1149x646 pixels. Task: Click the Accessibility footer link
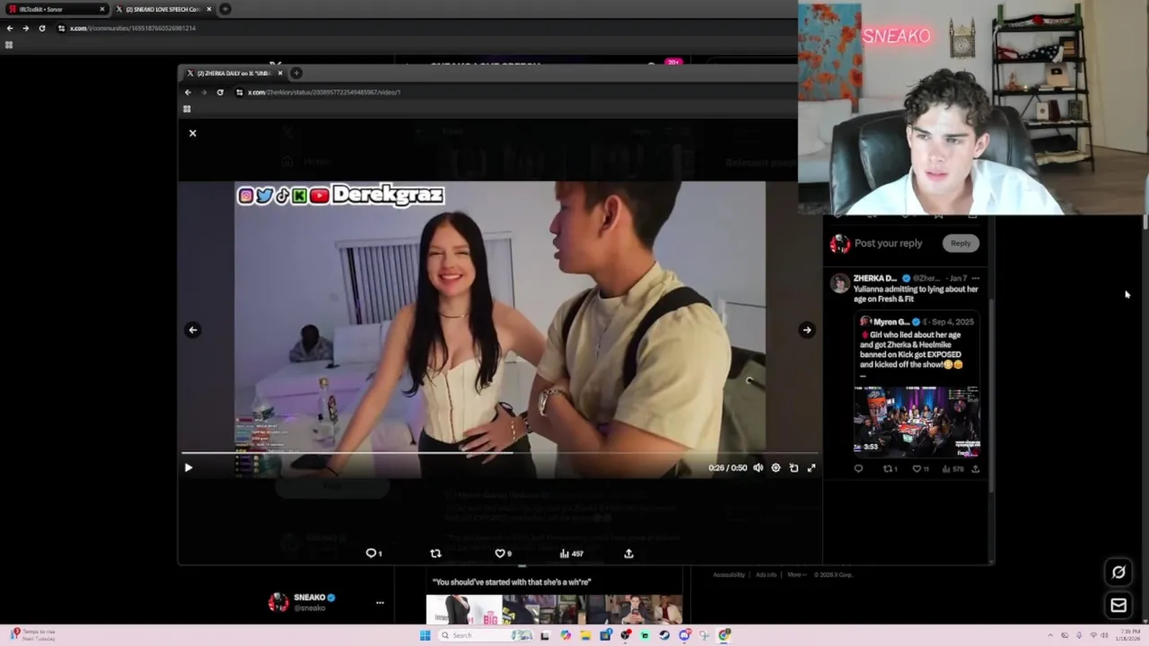coord(729,574)
